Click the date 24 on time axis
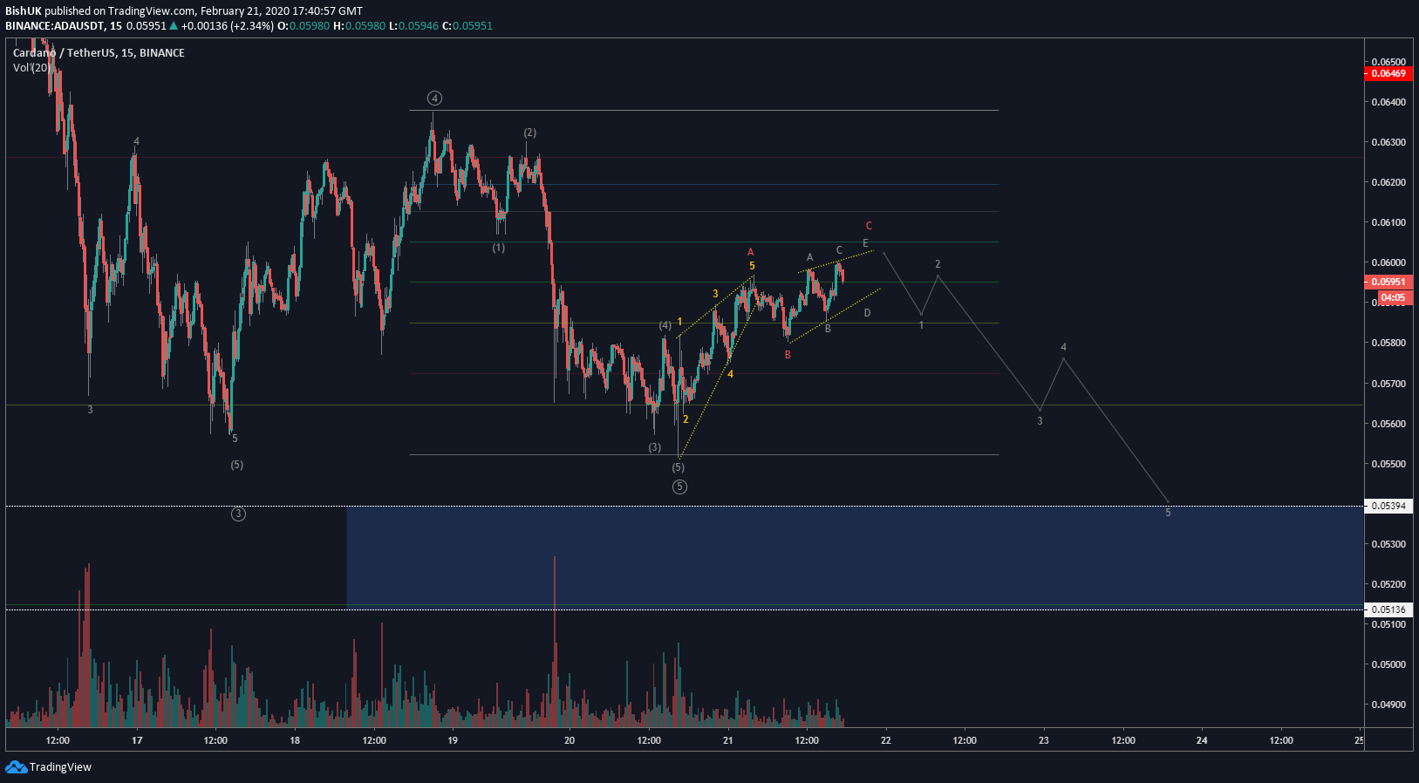The height and width of the screenshot is (783, 1419). [1202, 740]
